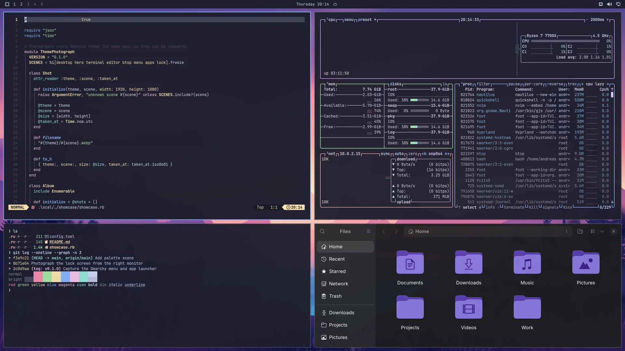Click the pink swatch in terminal palette

[x=38, y=277]
